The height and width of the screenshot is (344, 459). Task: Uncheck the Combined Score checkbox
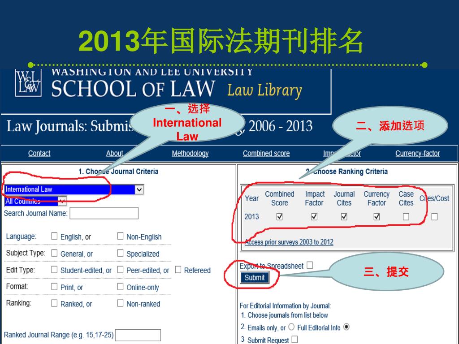[x=280, y=216]
